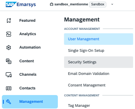Open the sandbox_mentionme account selector
Viewport: 135px width, 109px height.
pos(71,4)
